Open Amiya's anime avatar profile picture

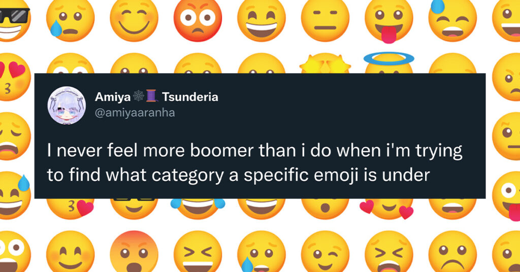pos(67,106)
